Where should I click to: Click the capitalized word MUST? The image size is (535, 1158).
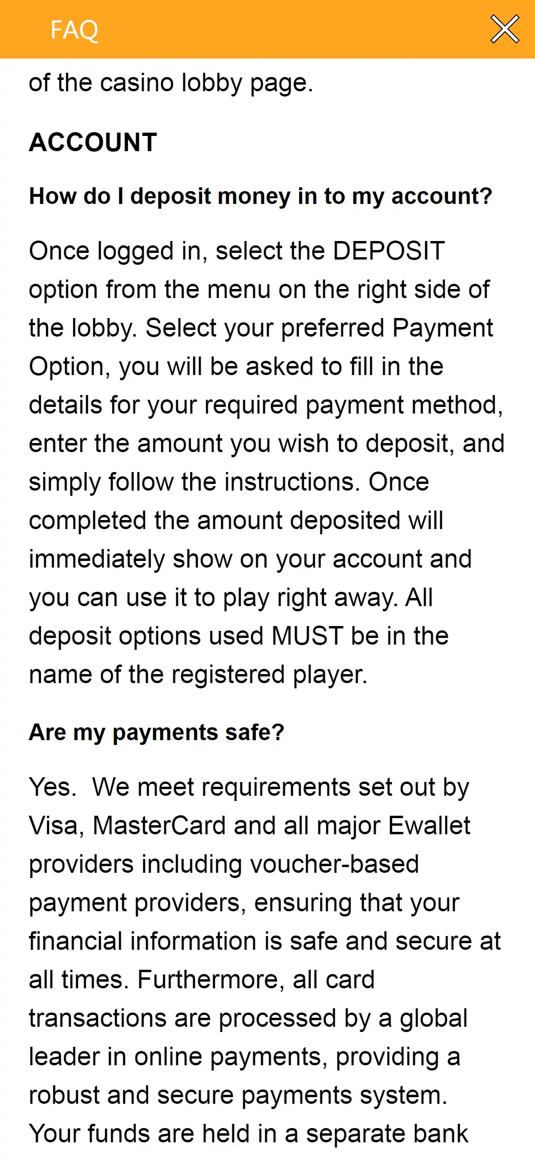pyautogui.click(x=307, y=636)
